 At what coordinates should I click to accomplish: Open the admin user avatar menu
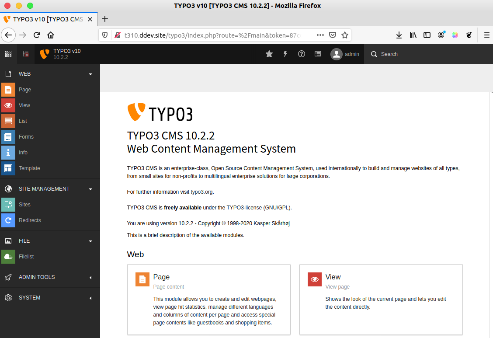pos(337,54)
